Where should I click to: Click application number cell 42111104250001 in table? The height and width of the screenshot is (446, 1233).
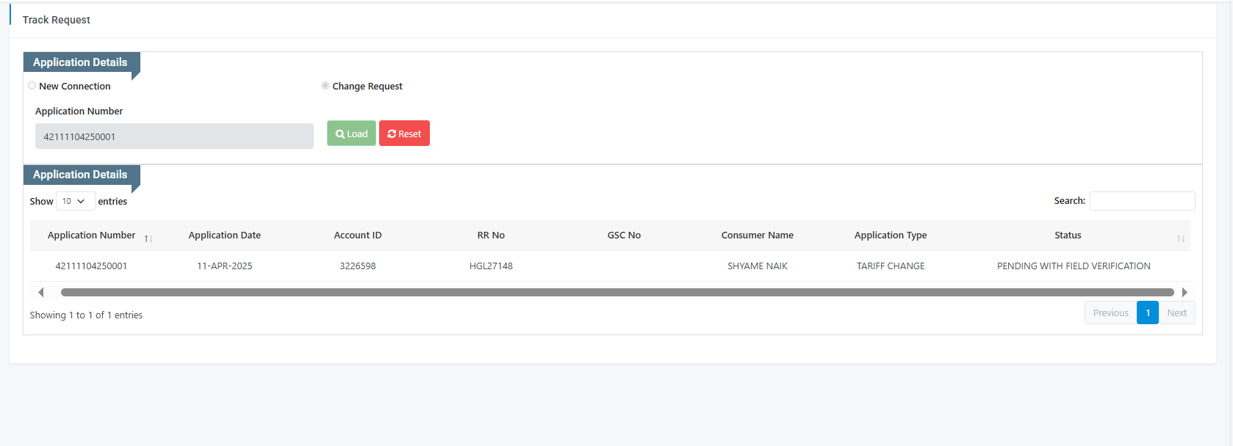(91, 266)
